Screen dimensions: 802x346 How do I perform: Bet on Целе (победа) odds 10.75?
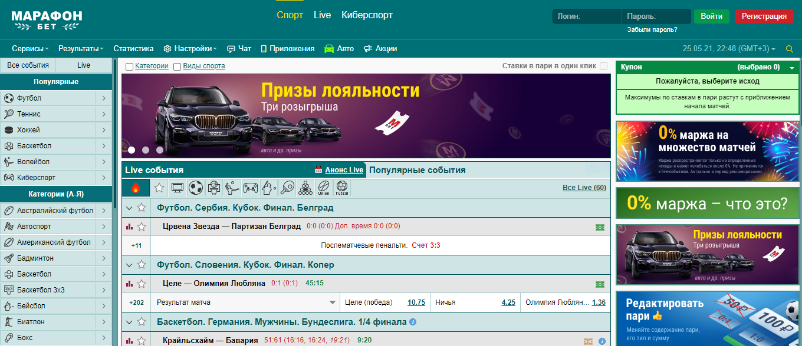point(416,302)
